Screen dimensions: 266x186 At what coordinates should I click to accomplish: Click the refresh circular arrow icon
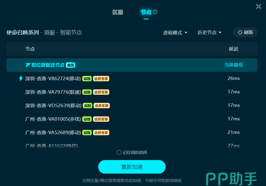(240, 32)
